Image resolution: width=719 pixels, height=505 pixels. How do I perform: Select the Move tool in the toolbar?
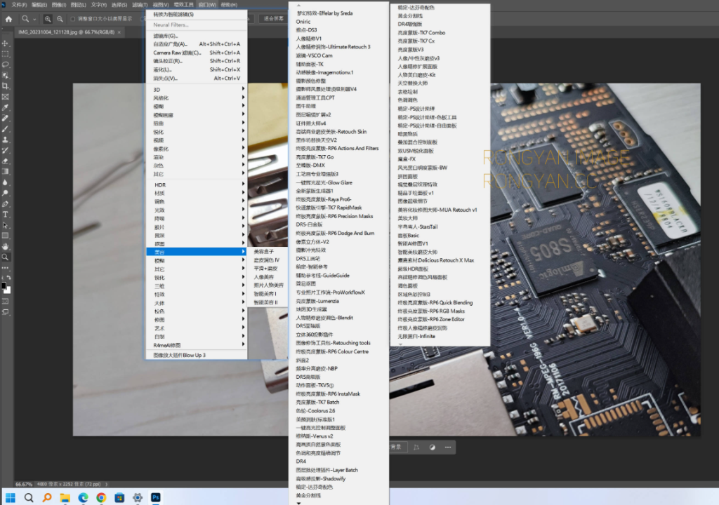click(x=6, y=42)
